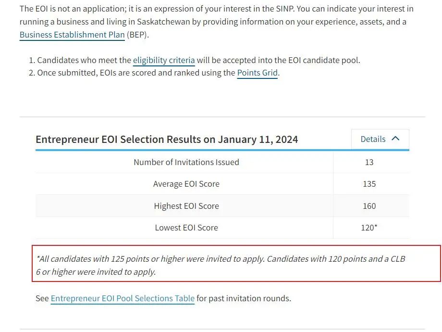This screenshot has width=442, height=332.
Task: Select the Number of Invitations Issued label
Action: (x=186, y=162)
